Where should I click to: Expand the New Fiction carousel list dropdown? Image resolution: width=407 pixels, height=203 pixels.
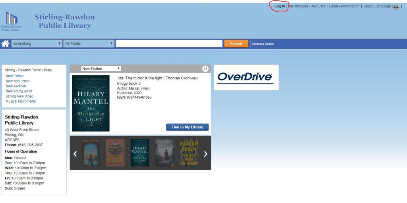pyautogui.click(x=101, y=69)
